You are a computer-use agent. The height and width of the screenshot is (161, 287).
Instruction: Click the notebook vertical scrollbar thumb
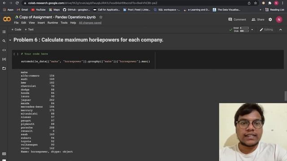(286, 96)
